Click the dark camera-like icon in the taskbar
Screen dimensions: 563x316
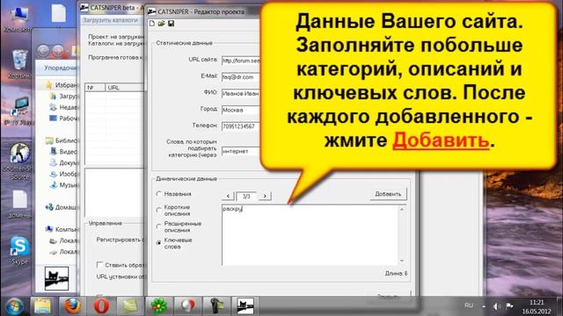[x=216, y=306]
